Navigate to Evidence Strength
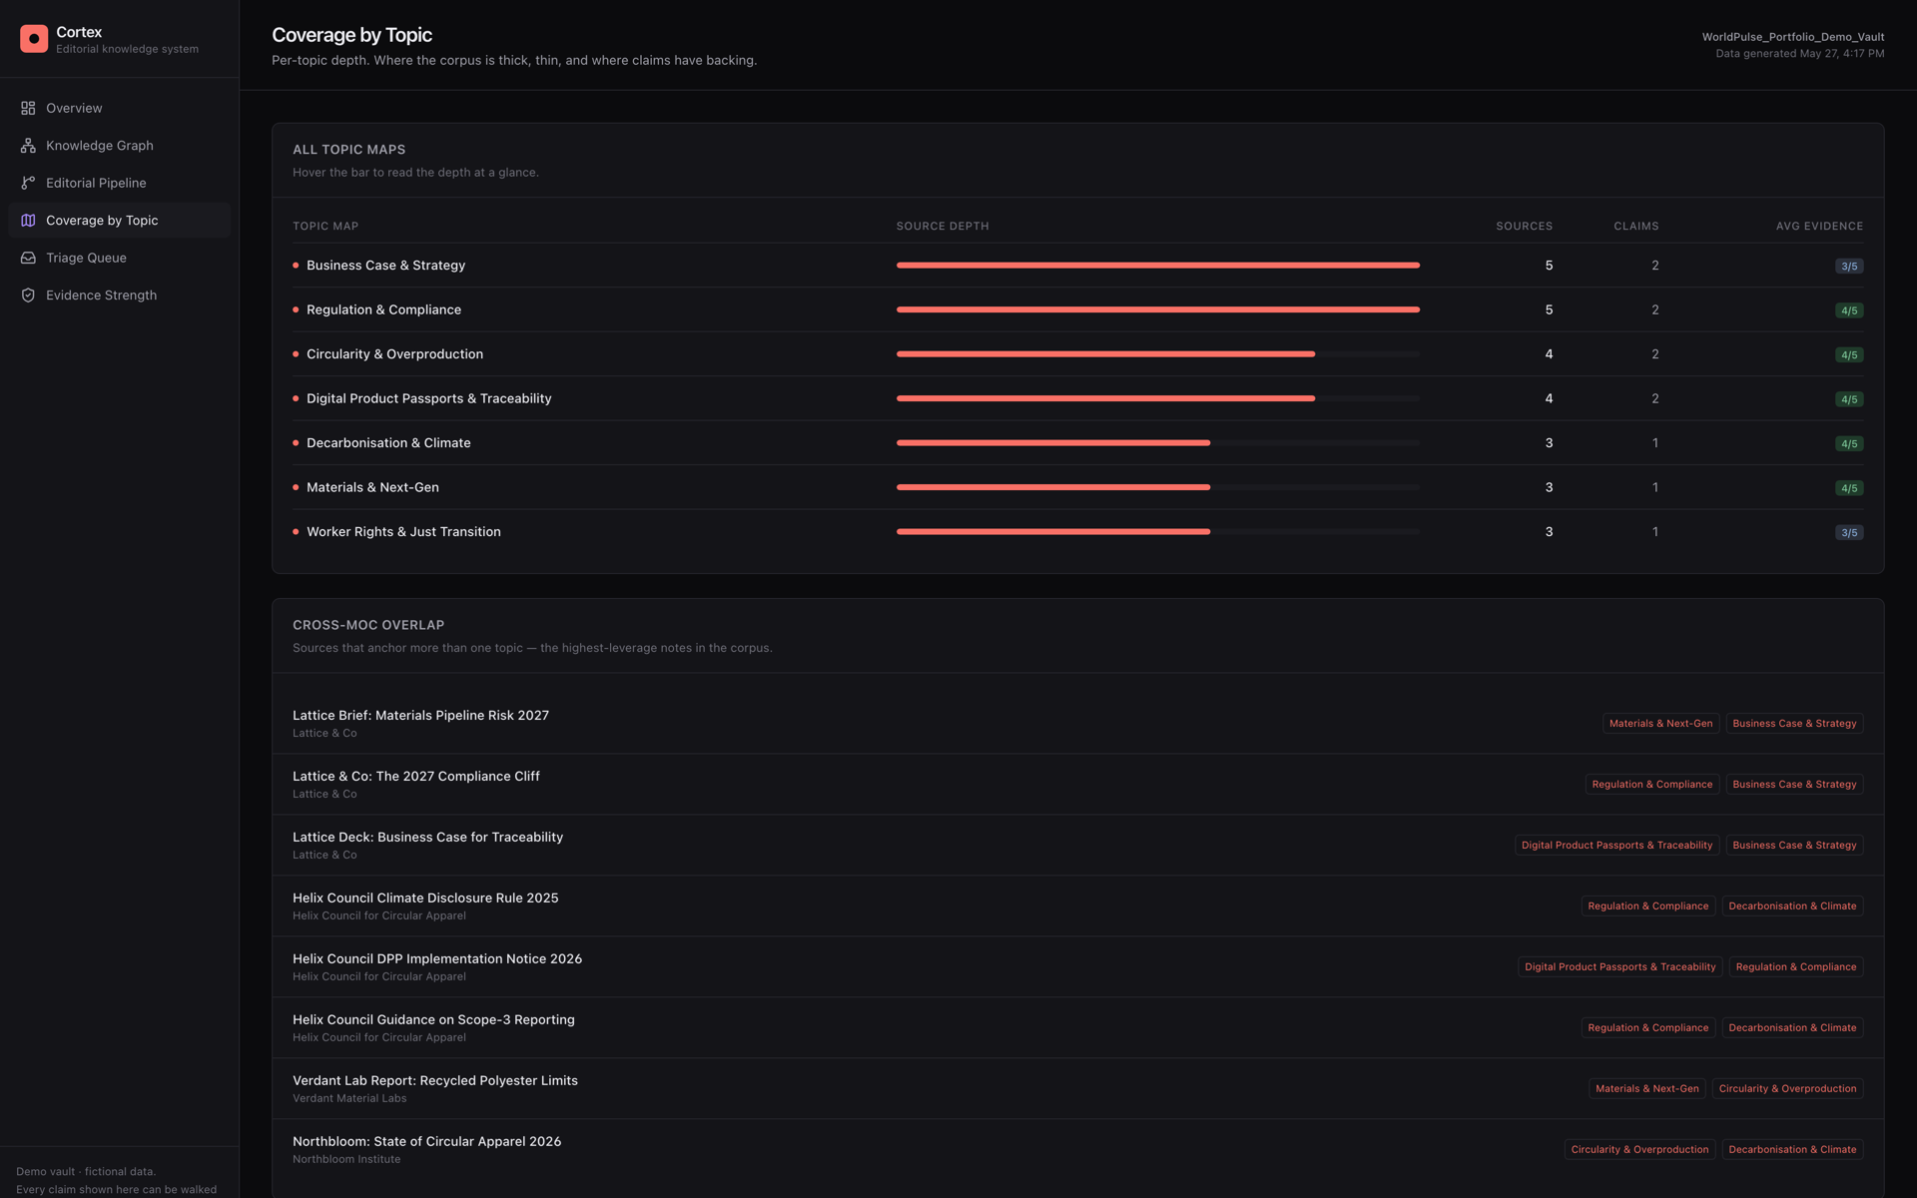Viewport: 1917px width, 1198px height. [119, 296]
